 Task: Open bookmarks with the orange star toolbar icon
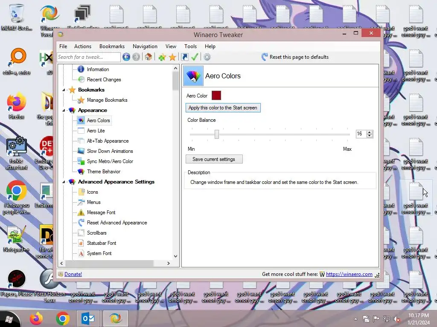click(x=172, y=57)
